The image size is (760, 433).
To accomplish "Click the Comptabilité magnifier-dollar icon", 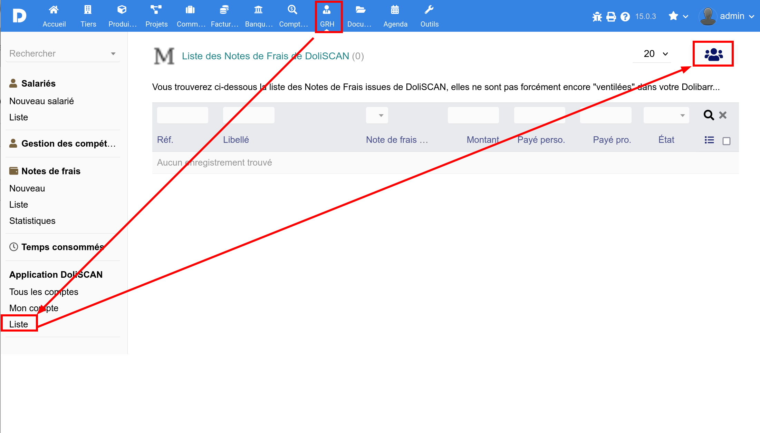I will 292,10.
